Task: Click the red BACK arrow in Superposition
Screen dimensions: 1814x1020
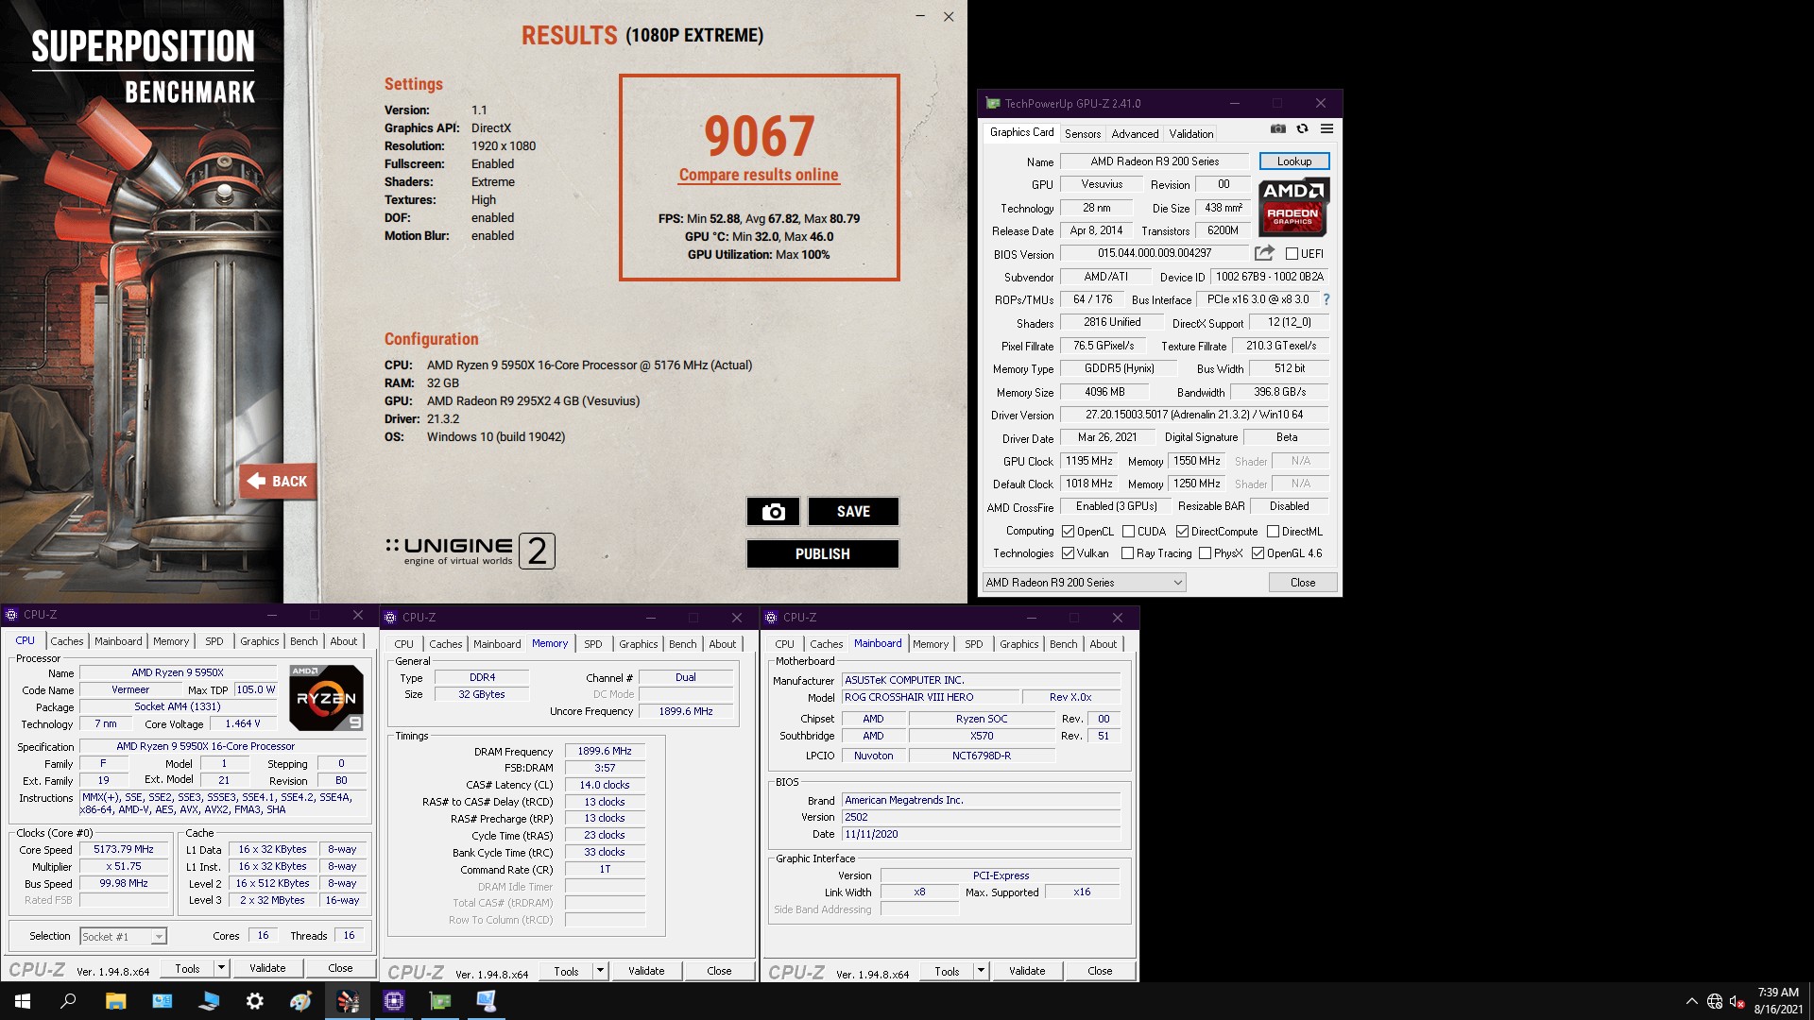Action: (278, 482)
